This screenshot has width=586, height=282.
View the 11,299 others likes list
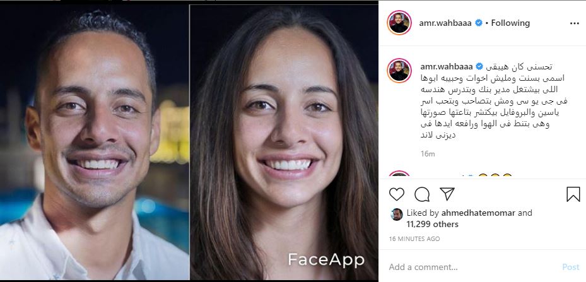[432, 225]
